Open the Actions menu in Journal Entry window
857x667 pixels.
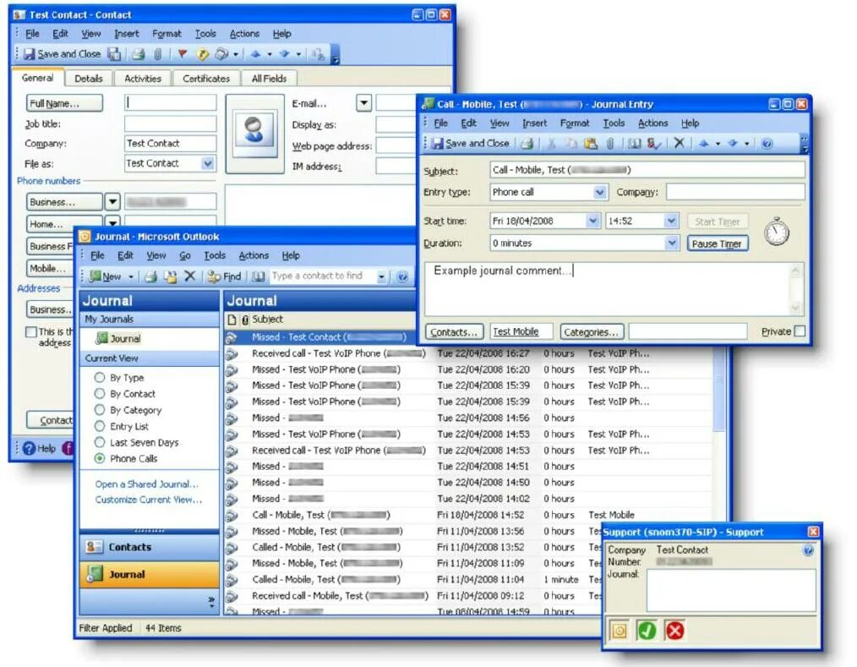click(652, 123)
